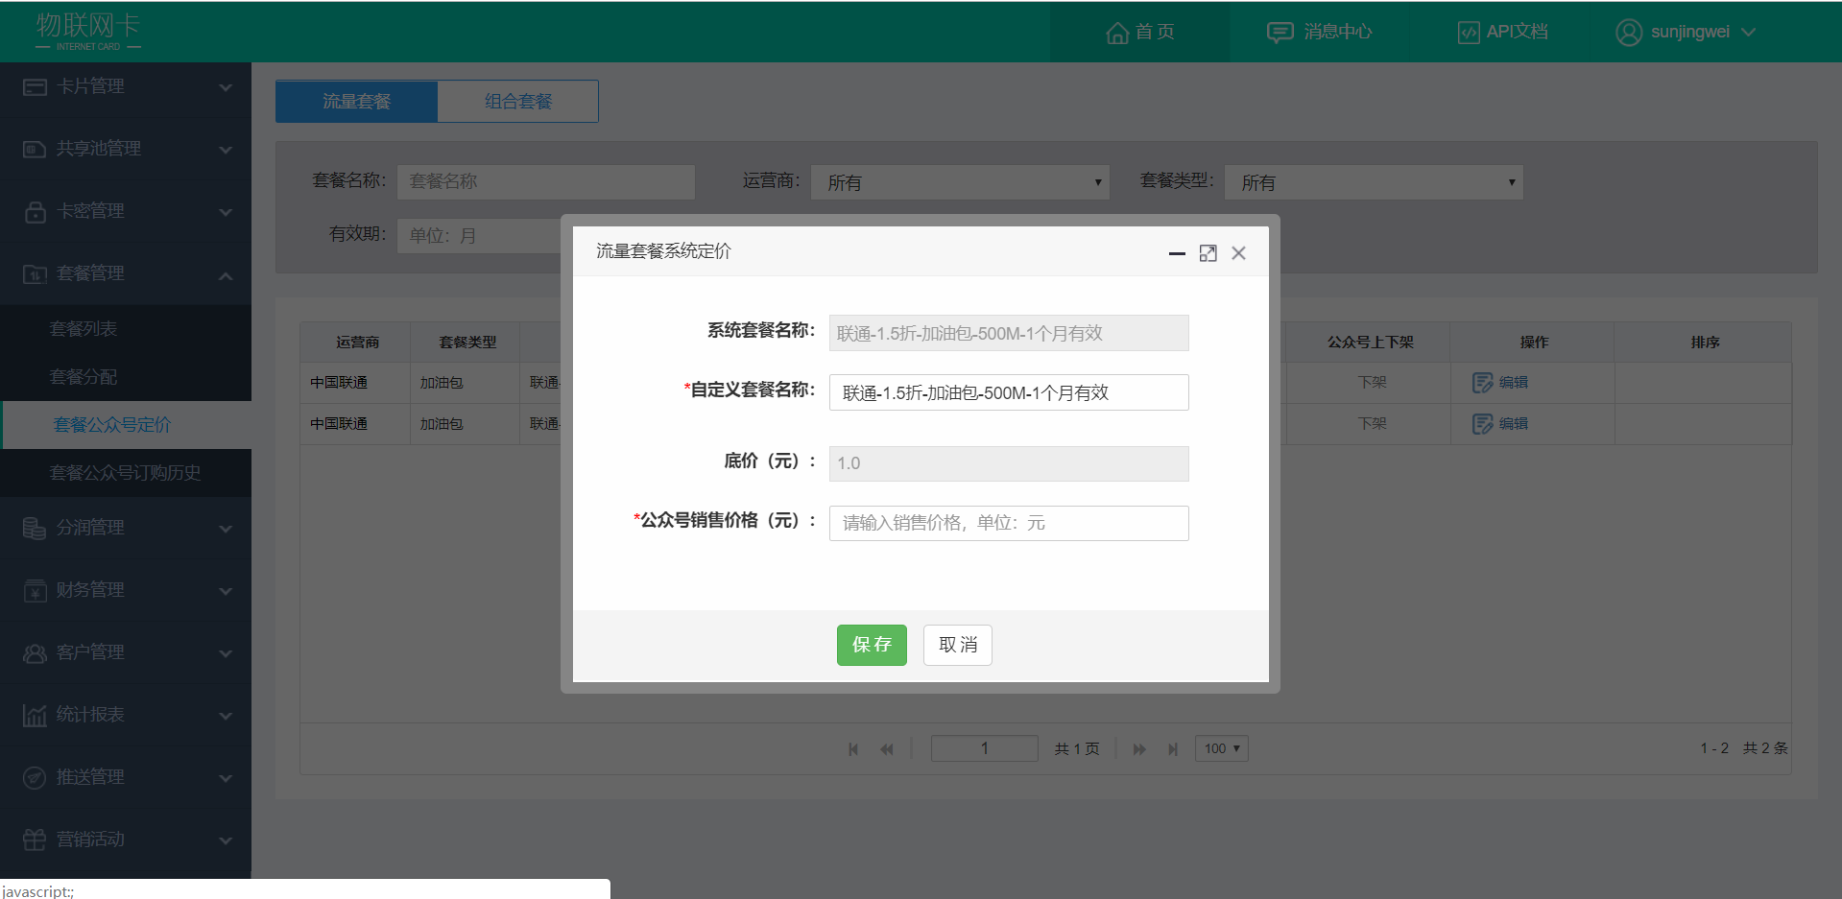
Task: Expand the 客户管理 menu chevron
Action: coord(226,654)
